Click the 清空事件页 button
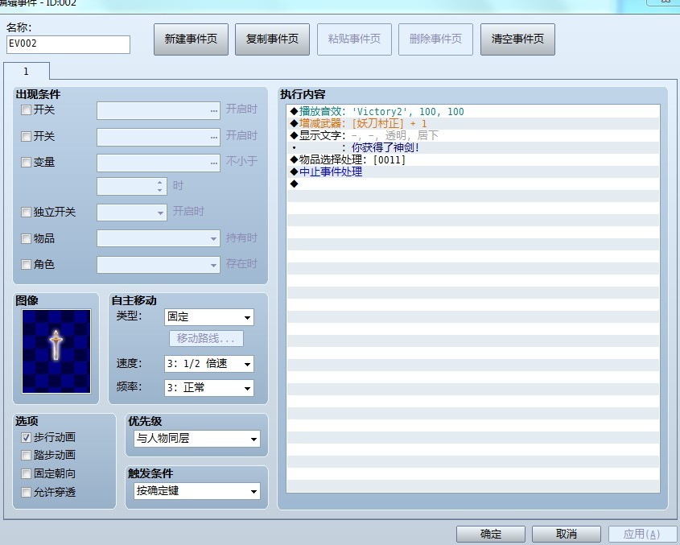This screenshot has height=545, width=680. pos(517,39)
